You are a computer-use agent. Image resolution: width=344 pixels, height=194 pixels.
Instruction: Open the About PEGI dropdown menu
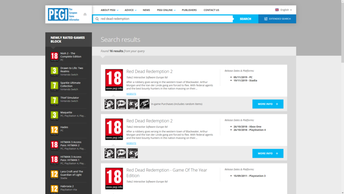click(x=109, y=10)
